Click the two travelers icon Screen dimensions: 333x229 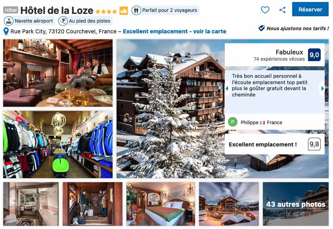tap(136, 10)
